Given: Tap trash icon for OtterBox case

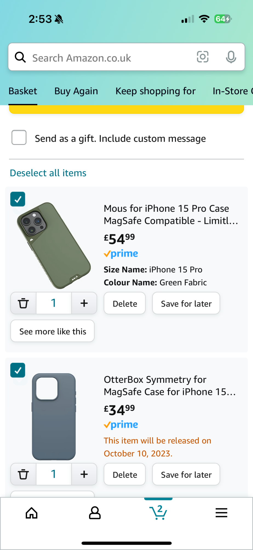Looking at the screenshot, I should pos(23,474).
